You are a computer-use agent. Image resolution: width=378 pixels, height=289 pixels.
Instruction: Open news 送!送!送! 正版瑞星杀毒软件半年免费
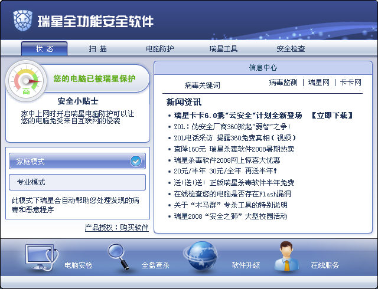click(234, 183)
